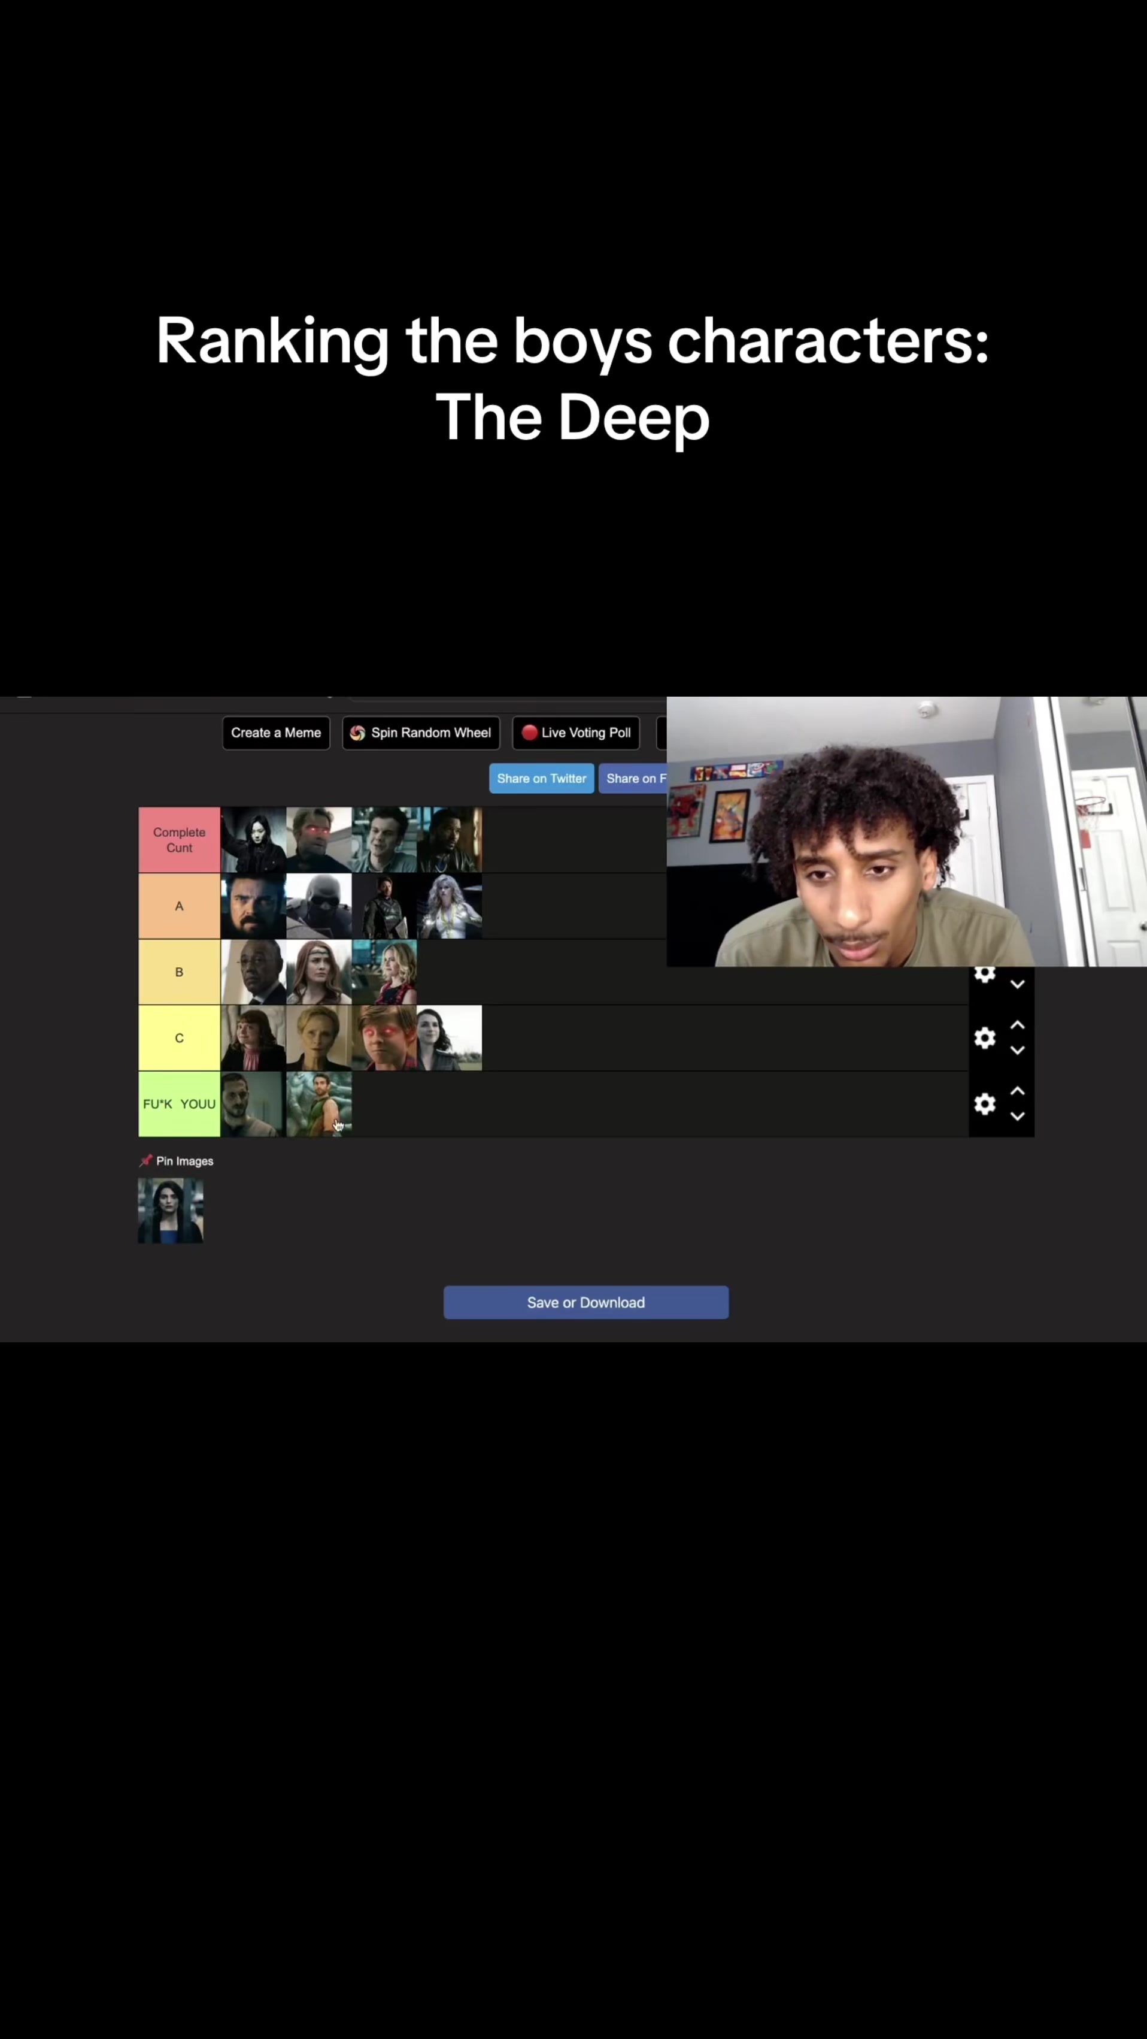1147x2039 pixels.
Task: Move the FU*K YOUU tier row up
Action: 1017,1091
